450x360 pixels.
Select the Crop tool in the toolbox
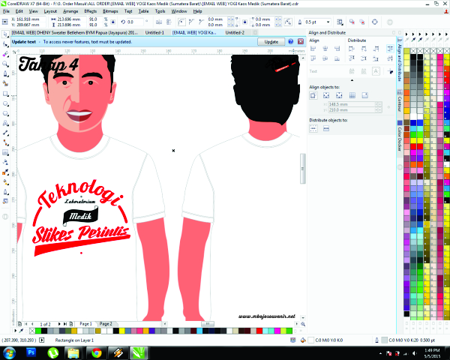coord(5,54)
